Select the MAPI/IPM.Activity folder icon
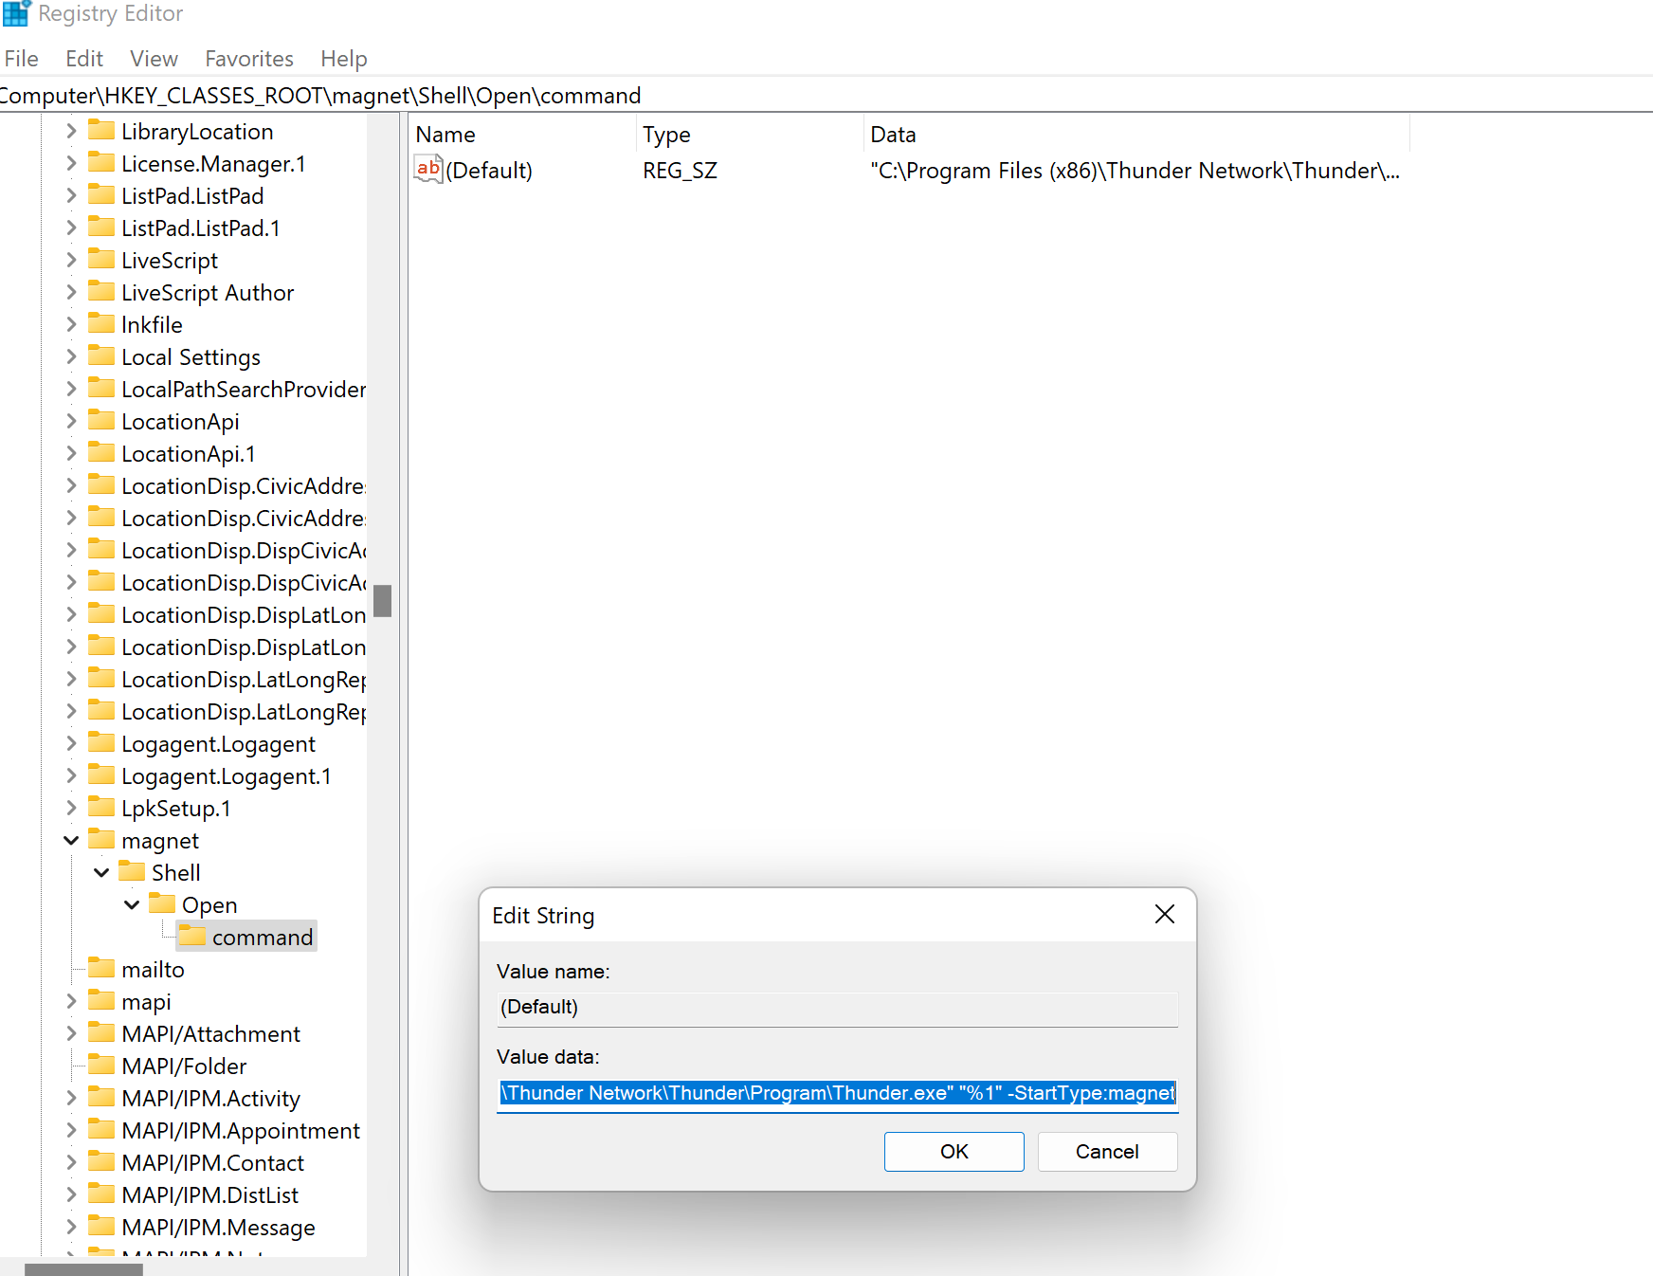This screenshot has height=1276, width=1653. pyautogui.click(x=101, y=1097)
